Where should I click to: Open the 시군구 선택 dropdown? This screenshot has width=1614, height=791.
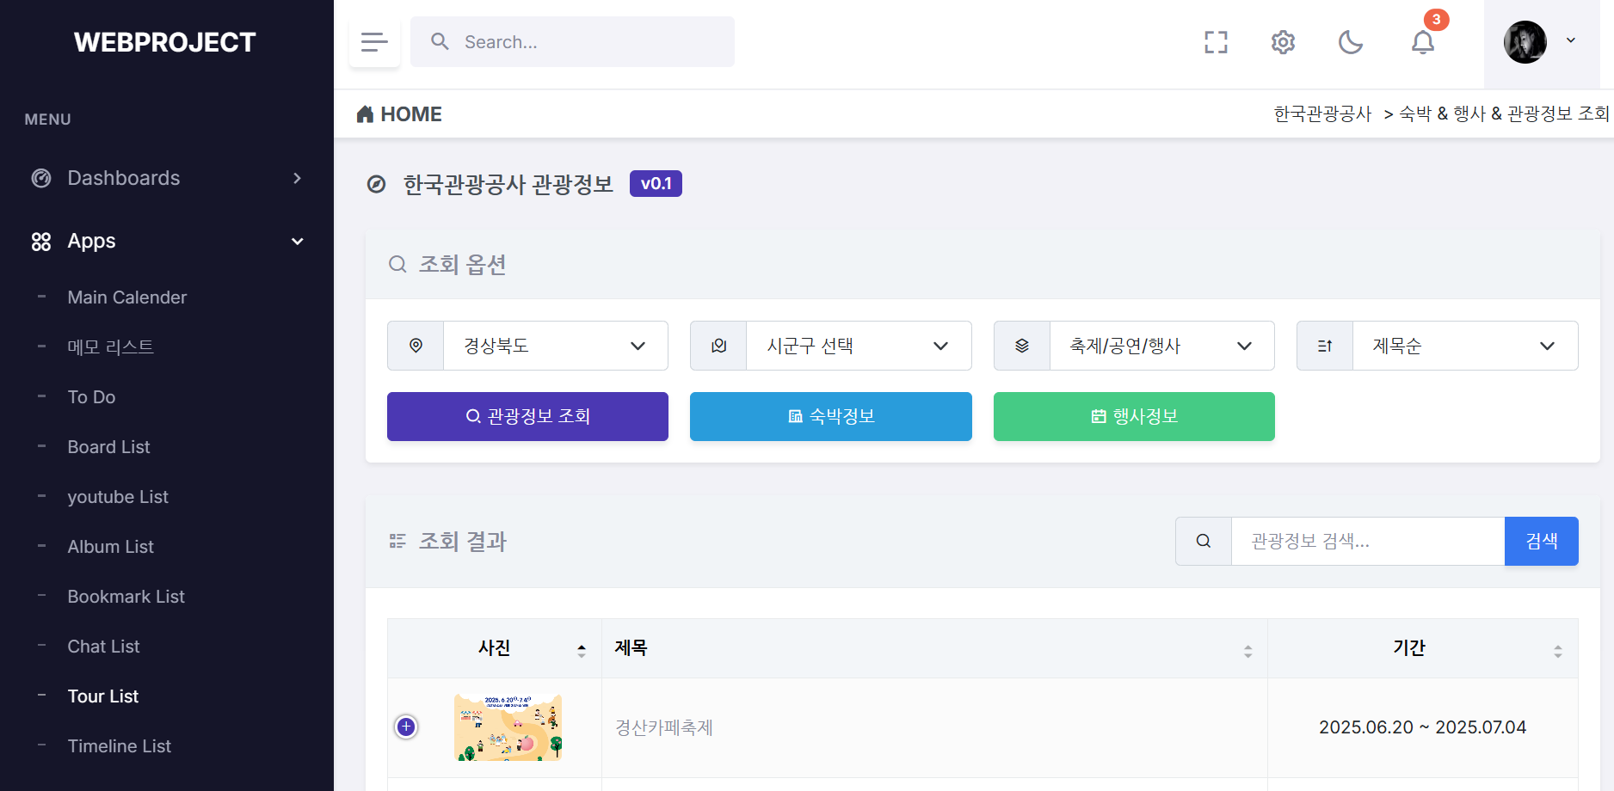tap(858, 346)
